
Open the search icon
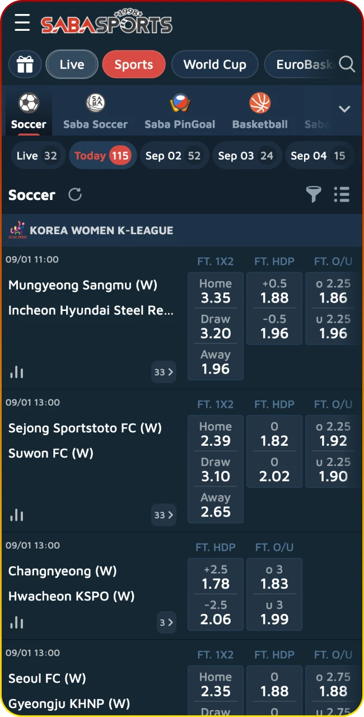[x=347, y=64]
